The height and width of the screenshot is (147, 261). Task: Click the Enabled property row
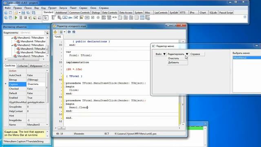click(x=27, y=98)
